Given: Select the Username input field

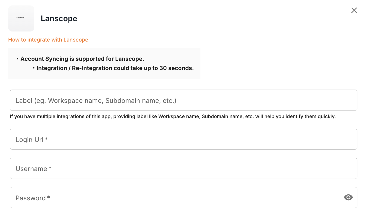Looking at the screenshot, I should (x=183, y=168).
